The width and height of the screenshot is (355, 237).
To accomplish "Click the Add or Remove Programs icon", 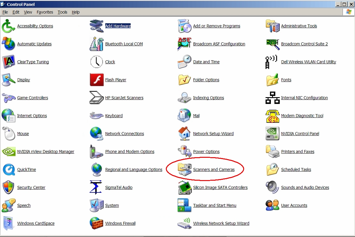I will 184,26.
